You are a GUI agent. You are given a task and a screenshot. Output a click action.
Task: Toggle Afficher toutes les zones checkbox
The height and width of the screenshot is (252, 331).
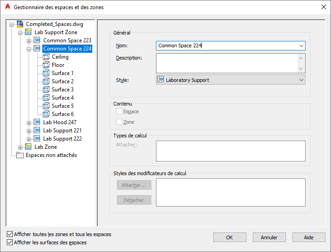[10, 234]
